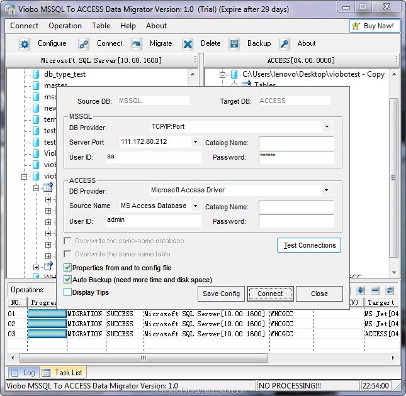Click the blue minus operations icon
Image resolution: width=406 pixels, height=396 pixels.
(x=375, y=290)
